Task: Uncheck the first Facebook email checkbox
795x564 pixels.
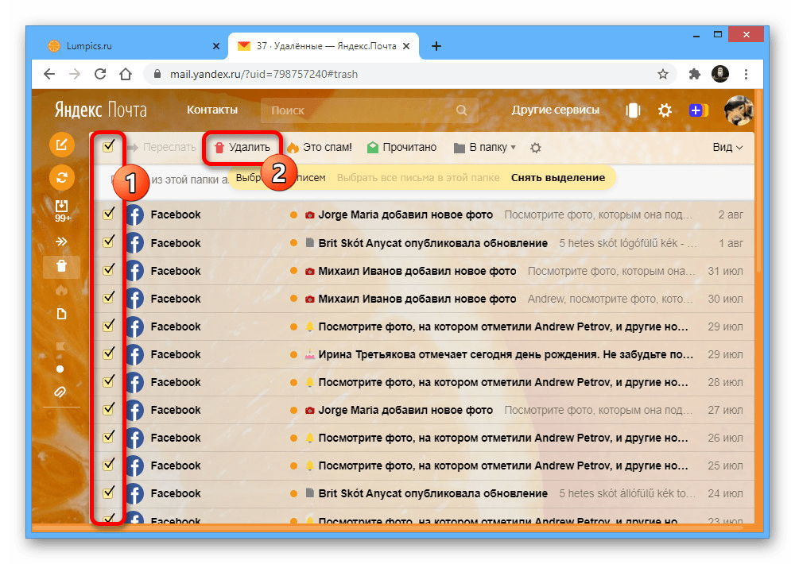Action: pyautogui.click(x=109, y=214)
